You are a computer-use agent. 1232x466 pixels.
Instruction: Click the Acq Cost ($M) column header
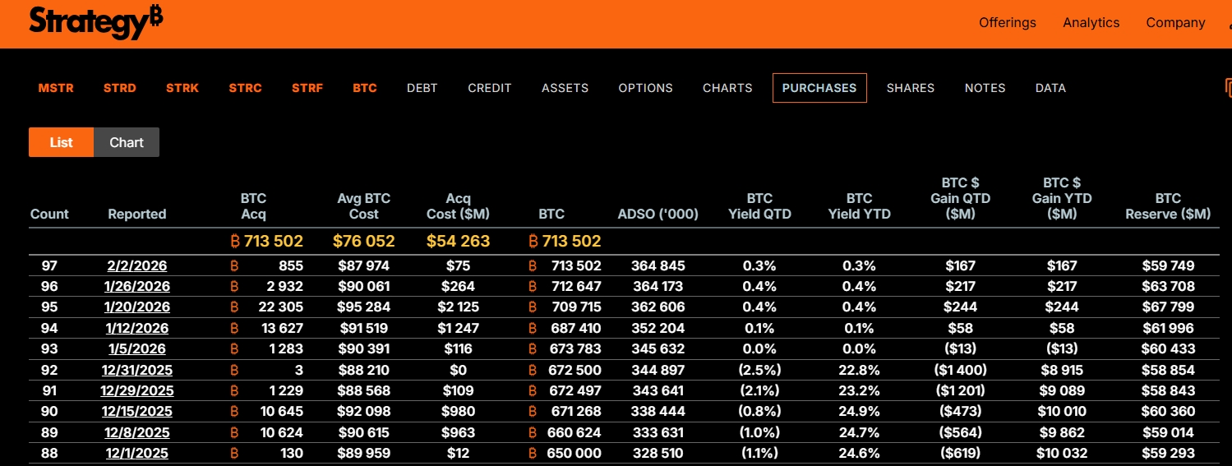tap(458, 206)
